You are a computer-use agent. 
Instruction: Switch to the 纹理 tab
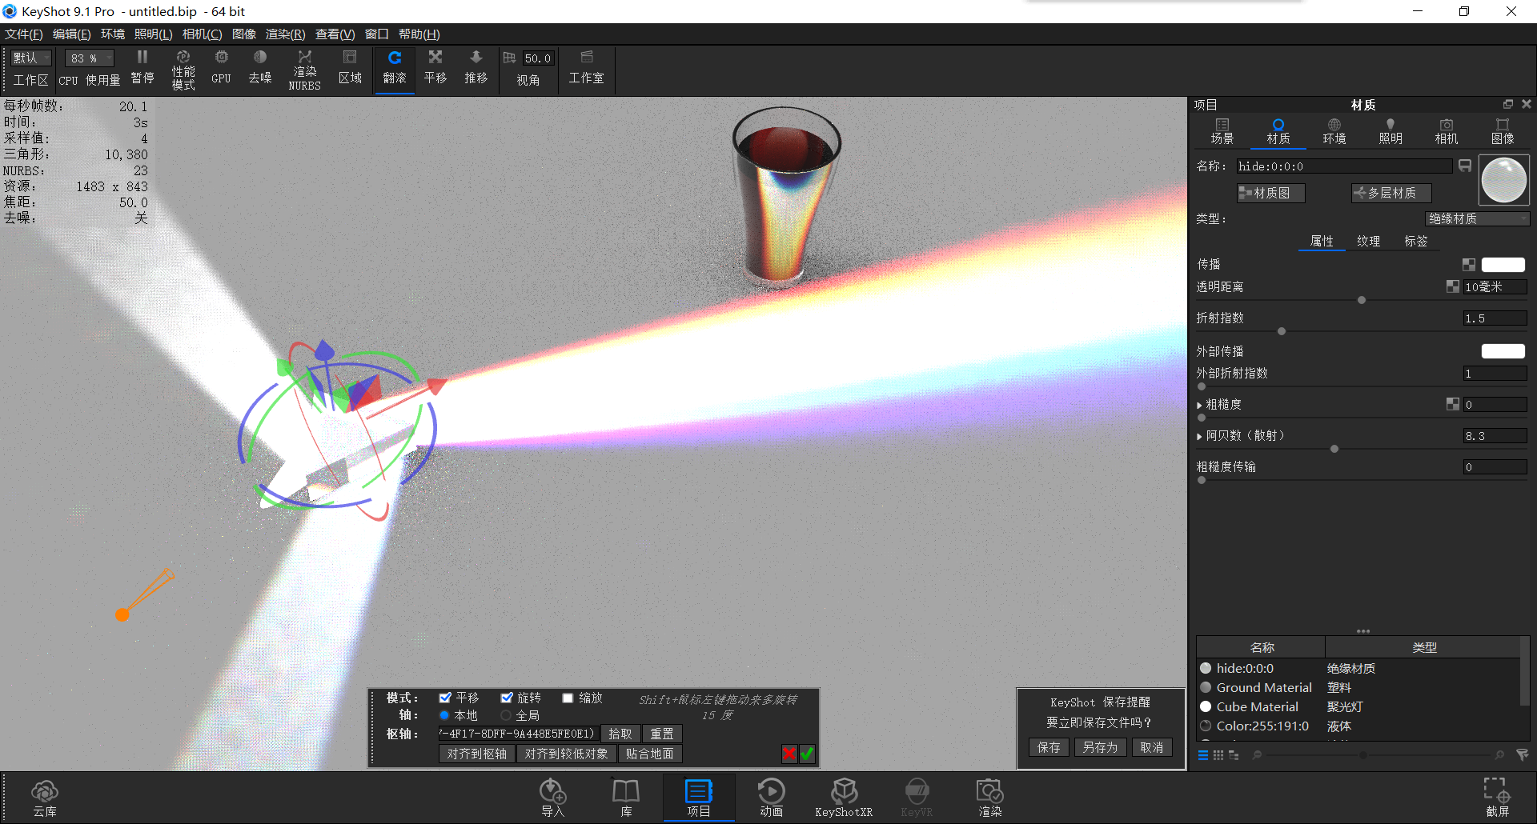pos(1369,241)
